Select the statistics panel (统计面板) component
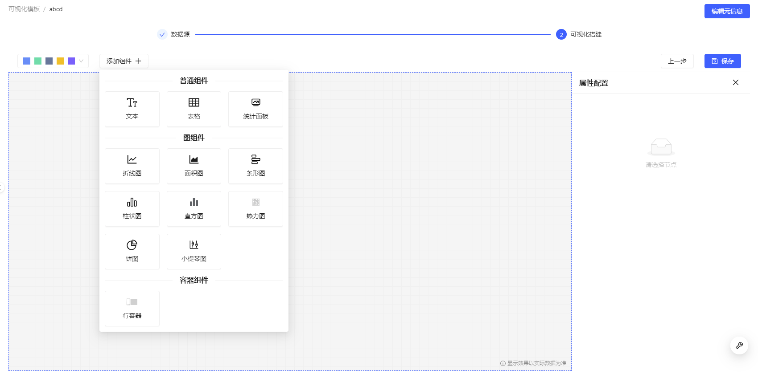758x374 pixels. (x=255, y=109)
